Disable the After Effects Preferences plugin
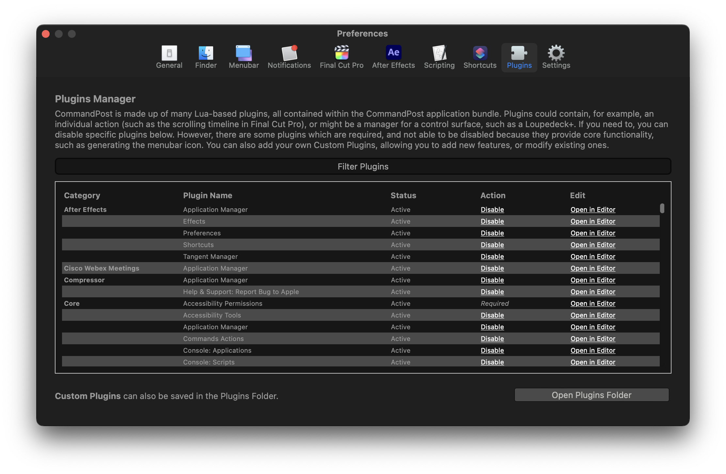Screen dimensions: 726x474 pos(492,233)
